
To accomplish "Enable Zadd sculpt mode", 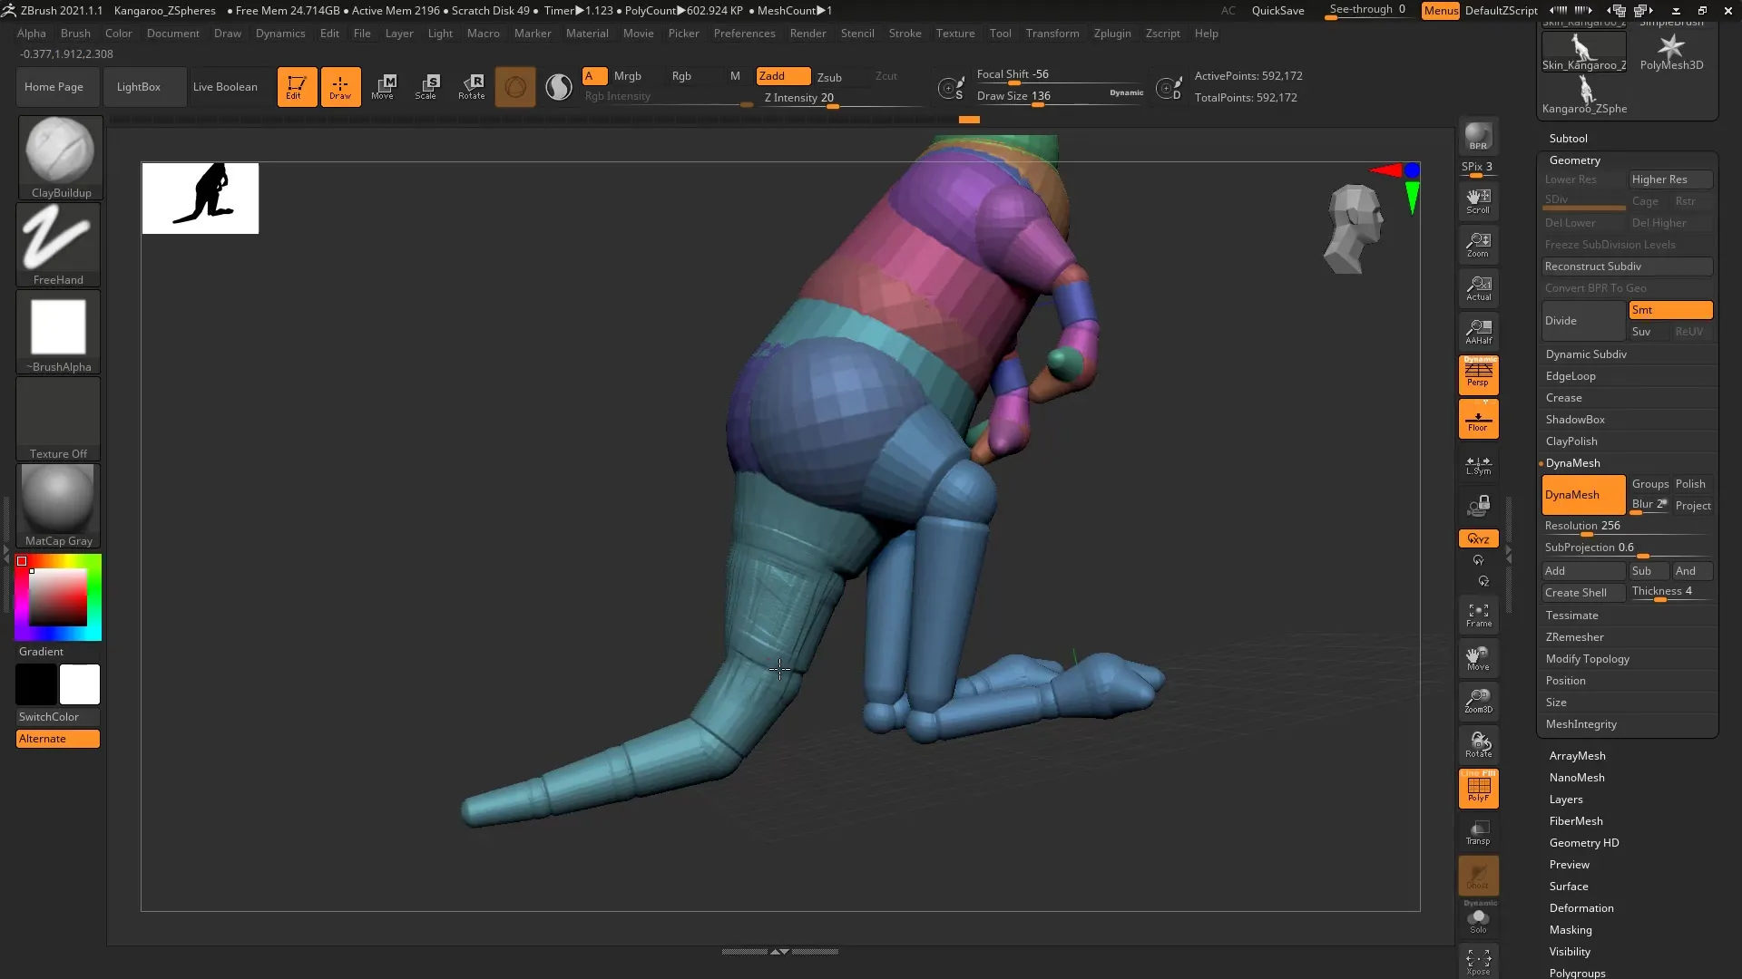I will [783, 76].
